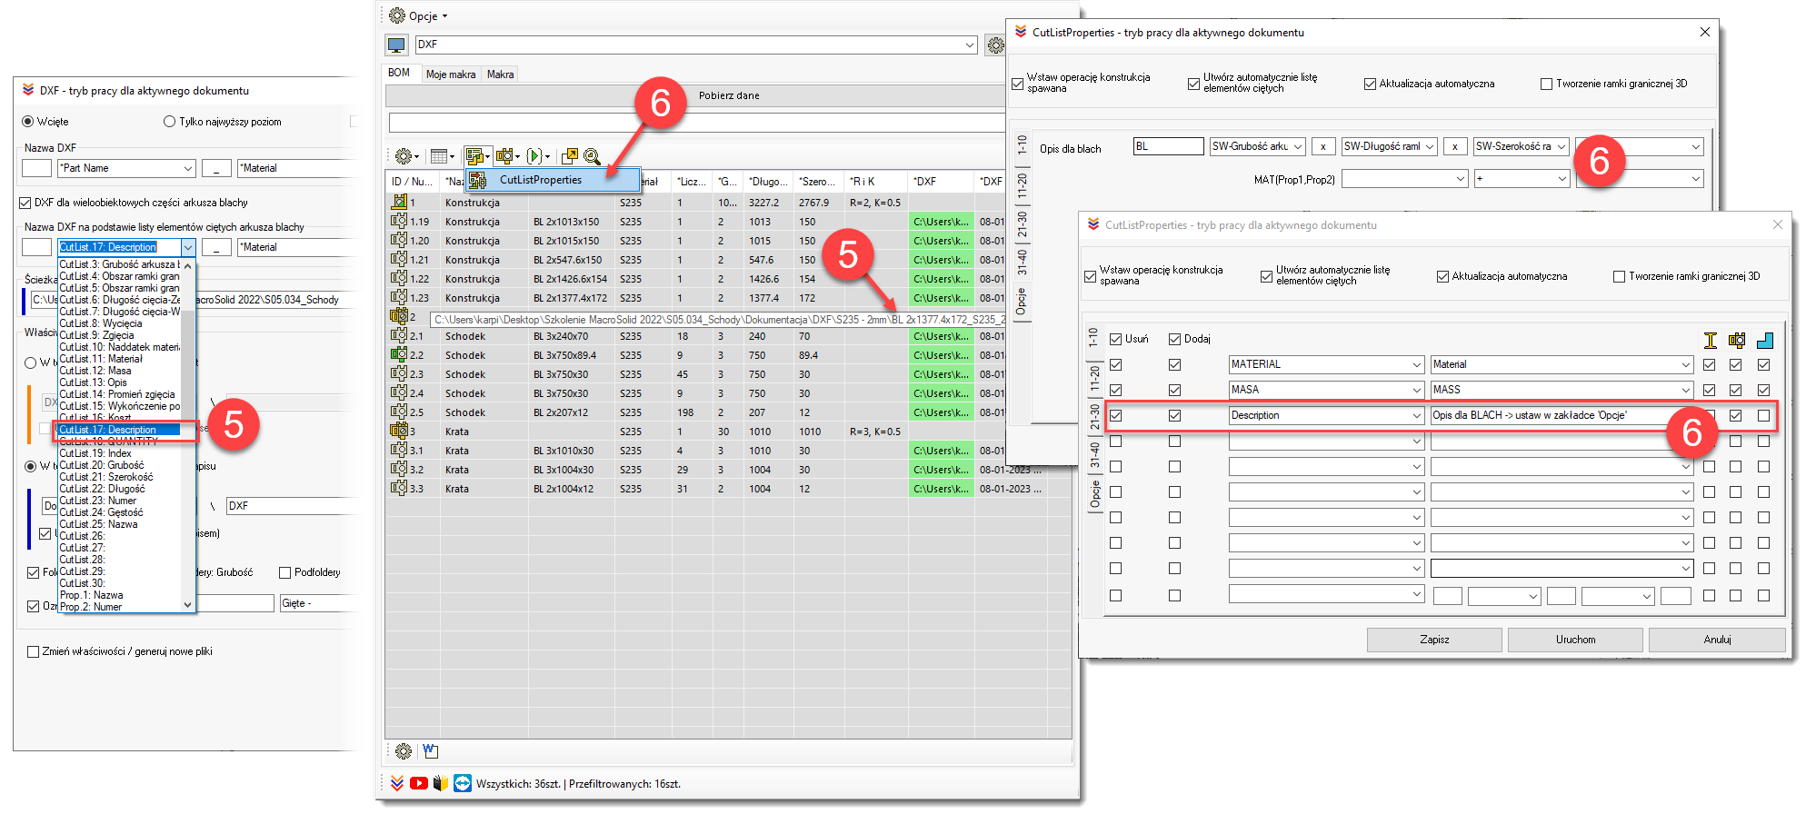Screen dimensions: 1806x814
Task: Switch to the Moje makra tab
Action: click(451, 74)
